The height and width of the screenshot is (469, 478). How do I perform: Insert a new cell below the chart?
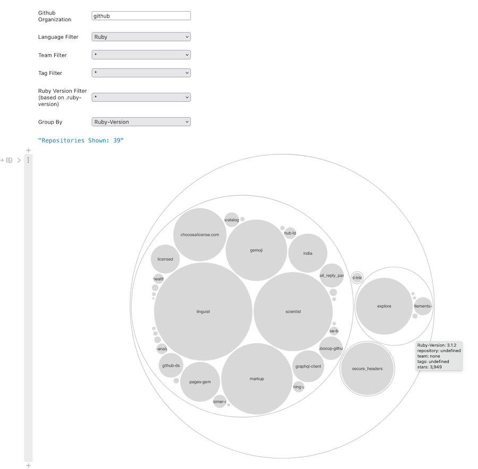click(29, 465)
